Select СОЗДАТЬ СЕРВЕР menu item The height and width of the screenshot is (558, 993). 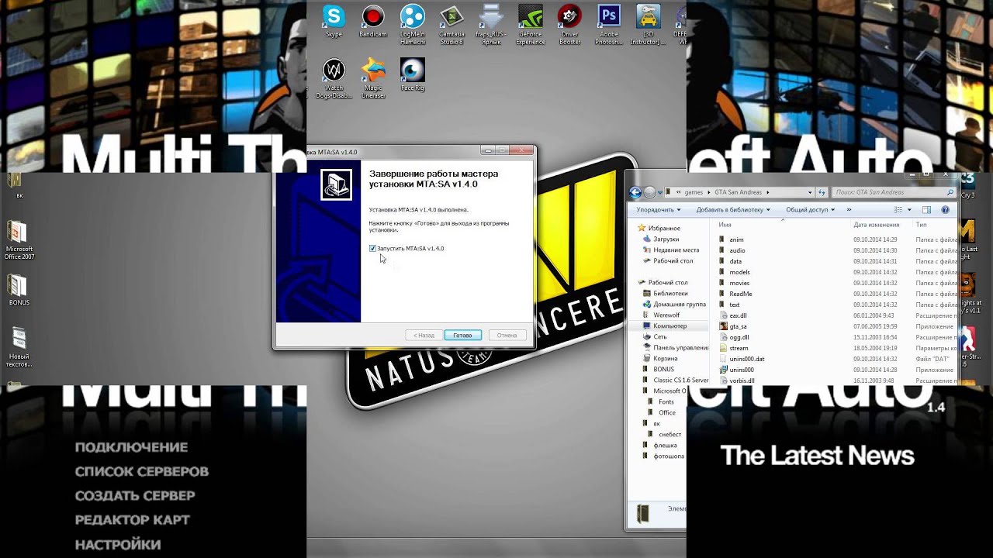point(135,495)
